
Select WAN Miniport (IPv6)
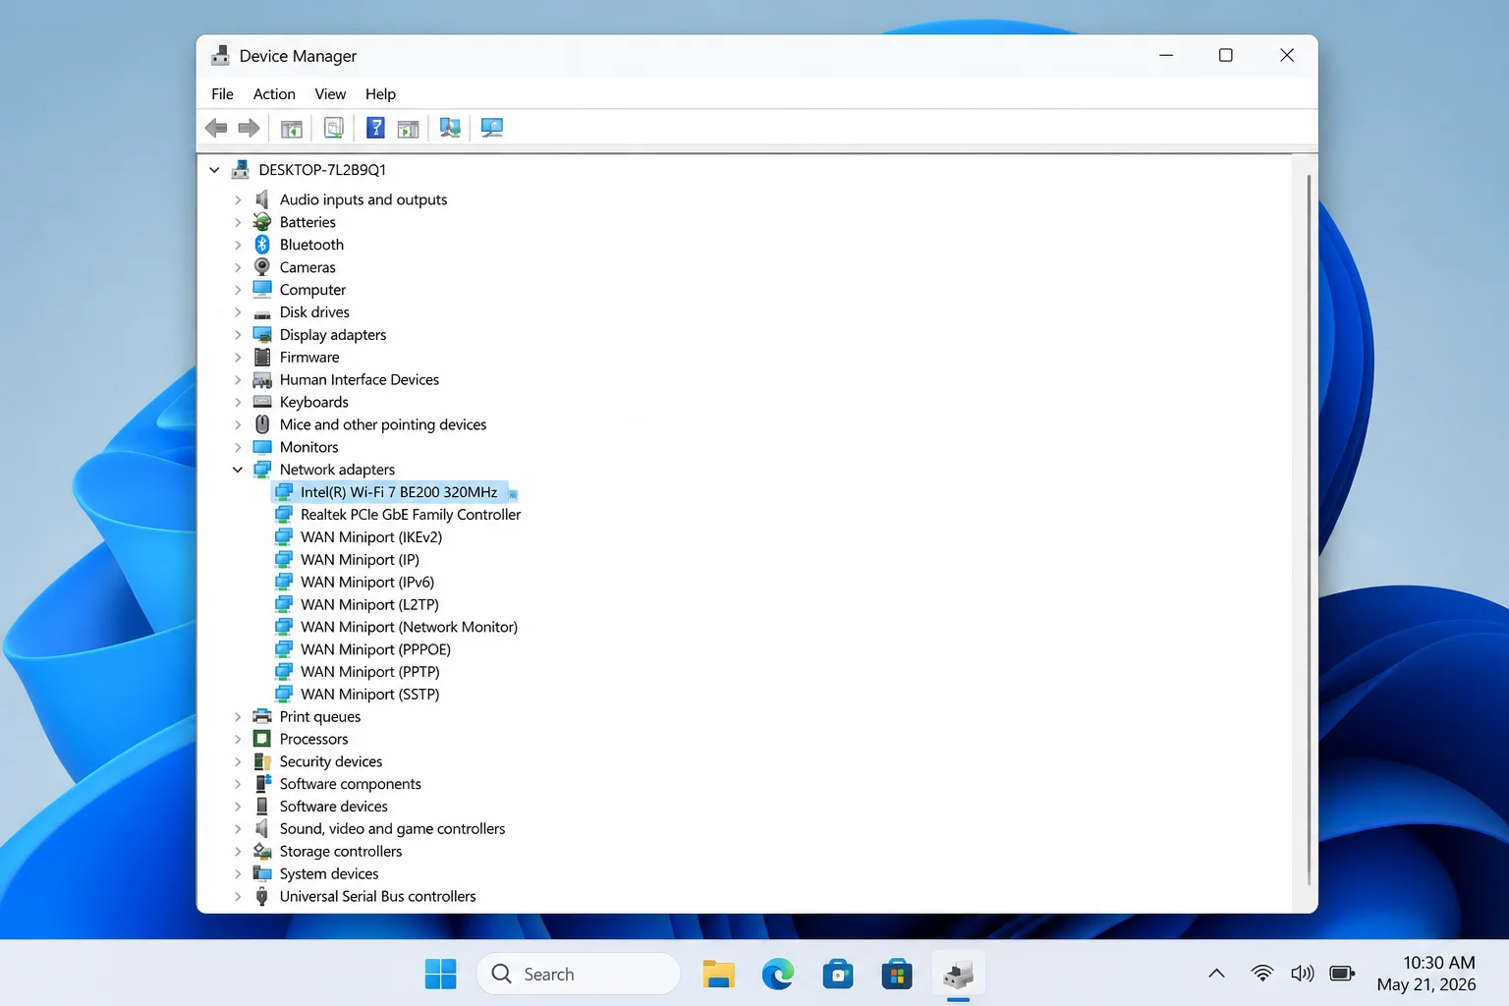point(367,583)
